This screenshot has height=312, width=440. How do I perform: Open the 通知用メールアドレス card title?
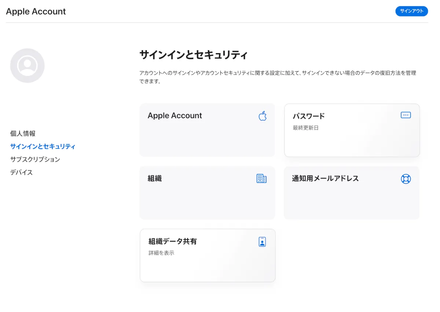click(x=325, y=178)
